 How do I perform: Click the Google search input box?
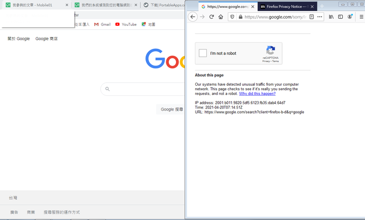pos(142,89)
